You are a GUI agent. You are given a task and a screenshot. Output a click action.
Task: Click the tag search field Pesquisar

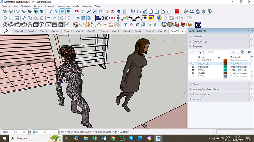217,52
